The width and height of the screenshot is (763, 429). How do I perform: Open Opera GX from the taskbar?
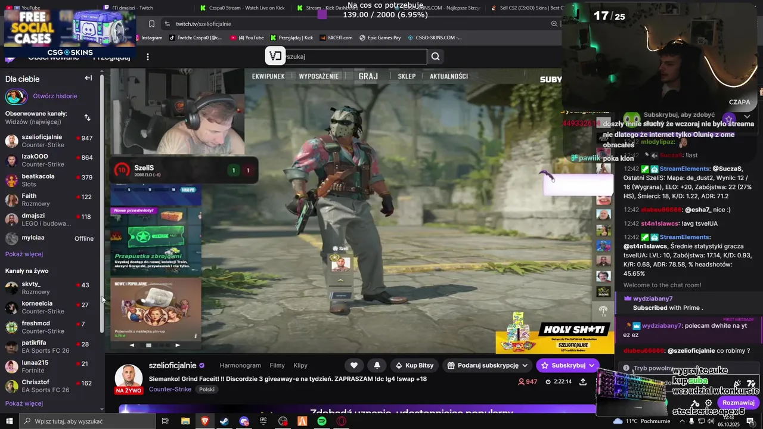coord(342,421)
